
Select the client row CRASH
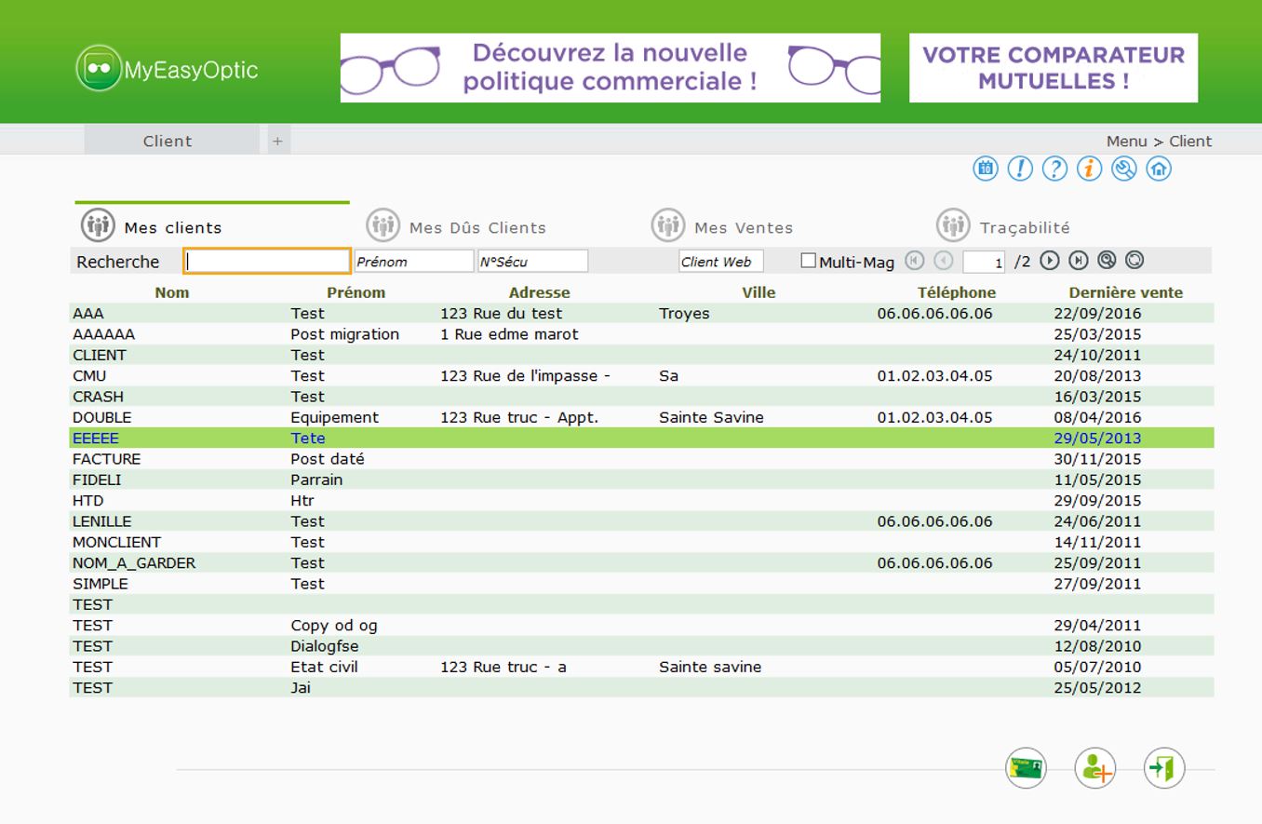coord(641,397)
